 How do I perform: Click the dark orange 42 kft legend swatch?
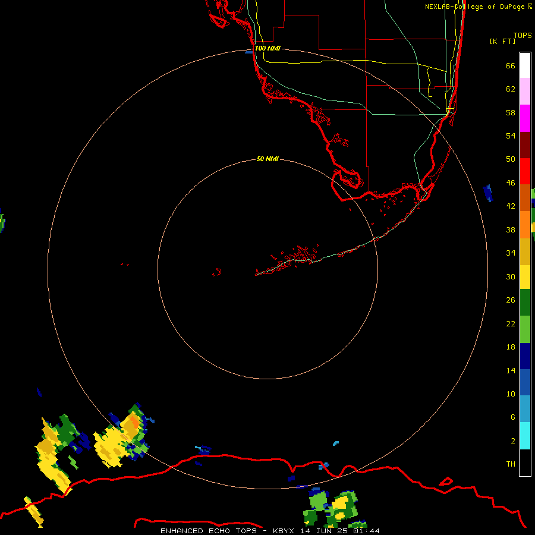pyautogui.click(x=525, y=198)
